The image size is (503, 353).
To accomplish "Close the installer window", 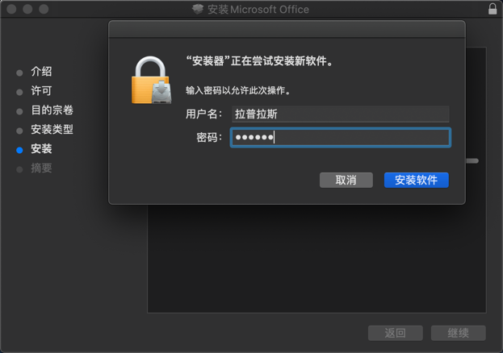I will click(x=11, y=10).
